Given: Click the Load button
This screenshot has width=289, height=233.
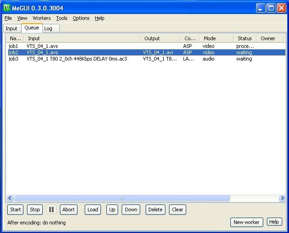Looking at the screenshot, I should (x=93, y=210).
